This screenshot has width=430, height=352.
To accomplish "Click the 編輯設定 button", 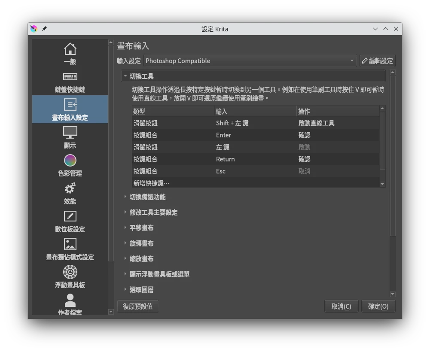I will click(x=377, y=61).
